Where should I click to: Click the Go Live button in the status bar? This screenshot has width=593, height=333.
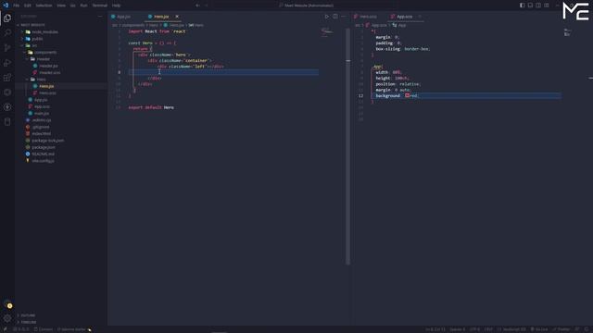pyautogui.click(x=539, y=329)
